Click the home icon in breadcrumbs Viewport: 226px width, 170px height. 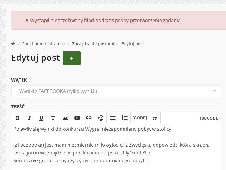[13, 44]
